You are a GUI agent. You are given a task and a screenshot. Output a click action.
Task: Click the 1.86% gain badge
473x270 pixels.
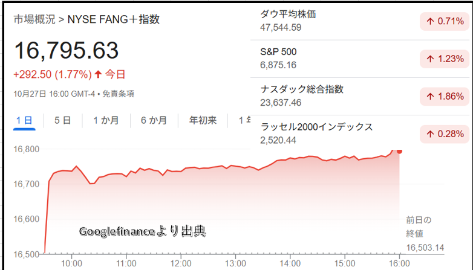(445, 97)
